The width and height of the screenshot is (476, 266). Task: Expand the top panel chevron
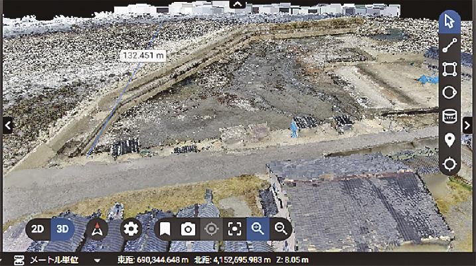(238, 4)
